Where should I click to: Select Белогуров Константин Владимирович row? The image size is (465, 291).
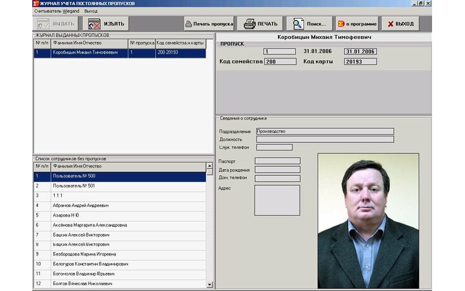[x=119, y=264]
